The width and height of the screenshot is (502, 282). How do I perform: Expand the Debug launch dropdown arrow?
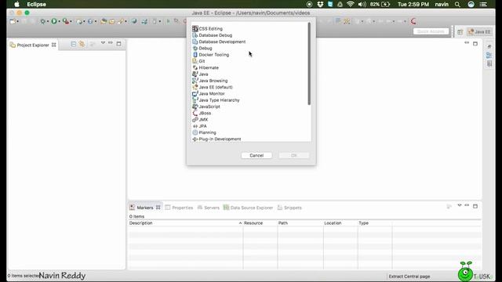tap(48, 22)
